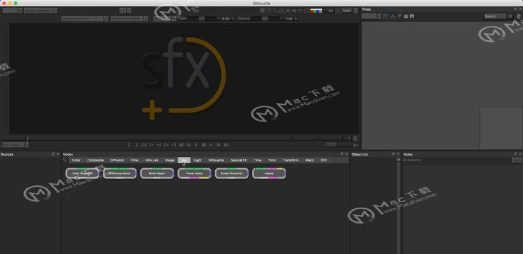523x254 pixels.
Task: Open the Tints nodes tab
Action: (x=272, y=160)
